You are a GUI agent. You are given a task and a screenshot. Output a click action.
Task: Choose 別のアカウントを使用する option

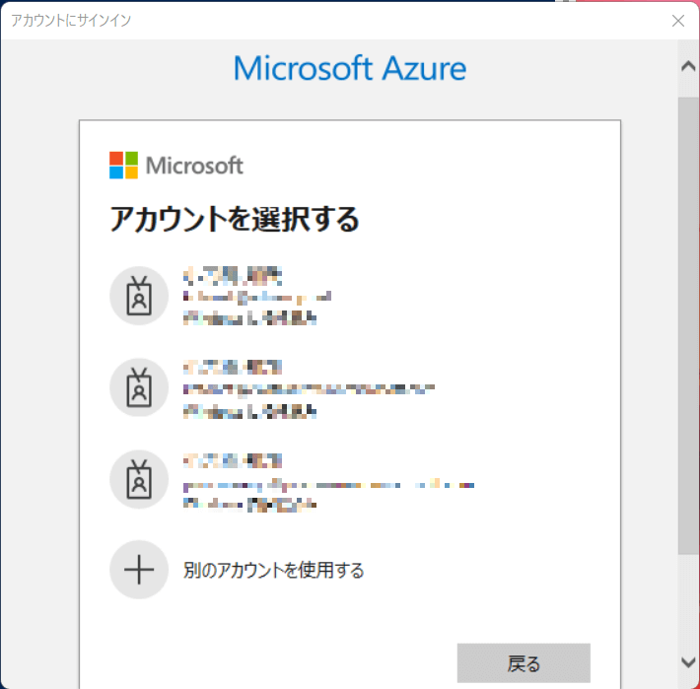pyautogui.click(x=273, y=571)
